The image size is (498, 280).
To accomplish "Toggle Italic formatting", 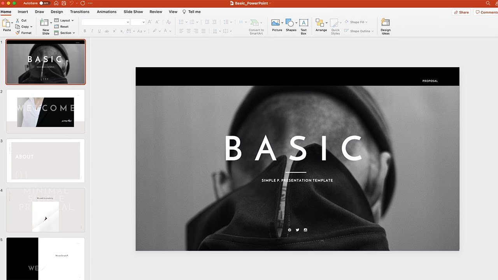I will (92, 31).
